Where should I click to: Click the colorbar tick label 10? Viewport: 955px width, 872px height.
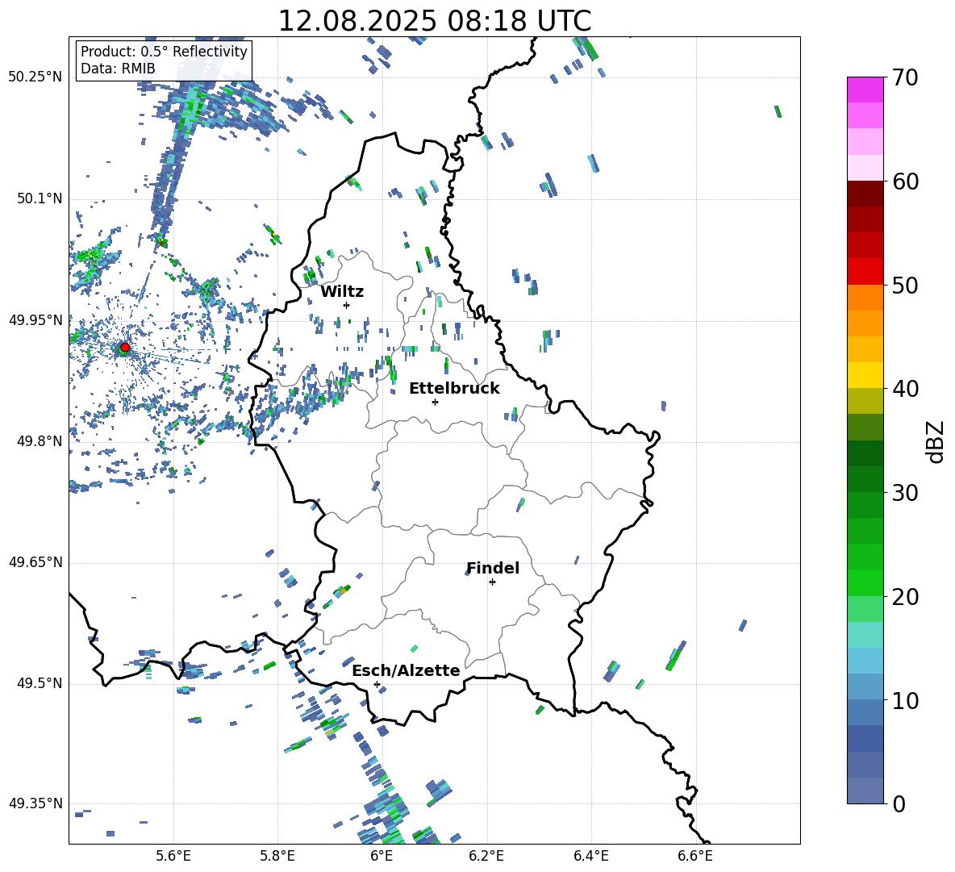(x=904, y=700)
